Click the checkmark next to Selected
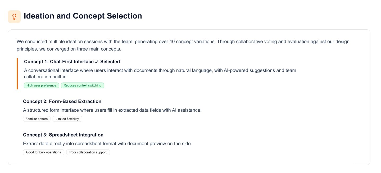The width and height of the screenshot is (381, 173). (97, 62)
